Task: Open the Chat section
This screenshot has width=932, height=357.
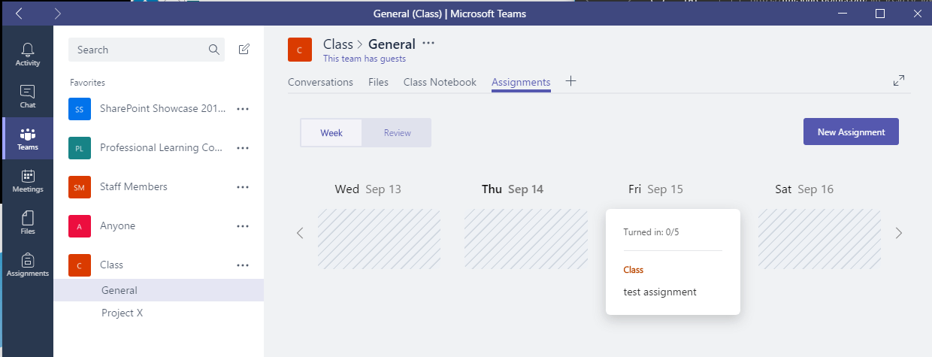Action: [28, 97]
